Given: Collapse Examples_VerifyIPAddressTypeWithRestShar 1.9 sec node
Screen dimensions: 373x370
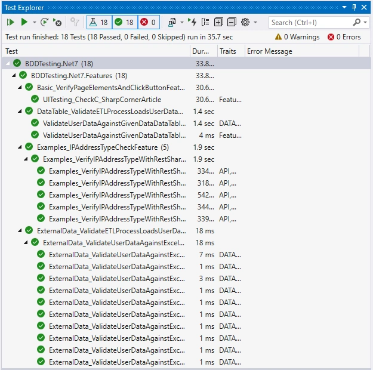Looking at the screenshot, I should [x=26, y=159].
